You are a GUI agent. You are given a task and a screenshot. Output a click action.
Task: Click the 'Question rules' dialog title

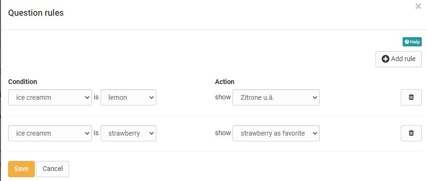(36, 13)
